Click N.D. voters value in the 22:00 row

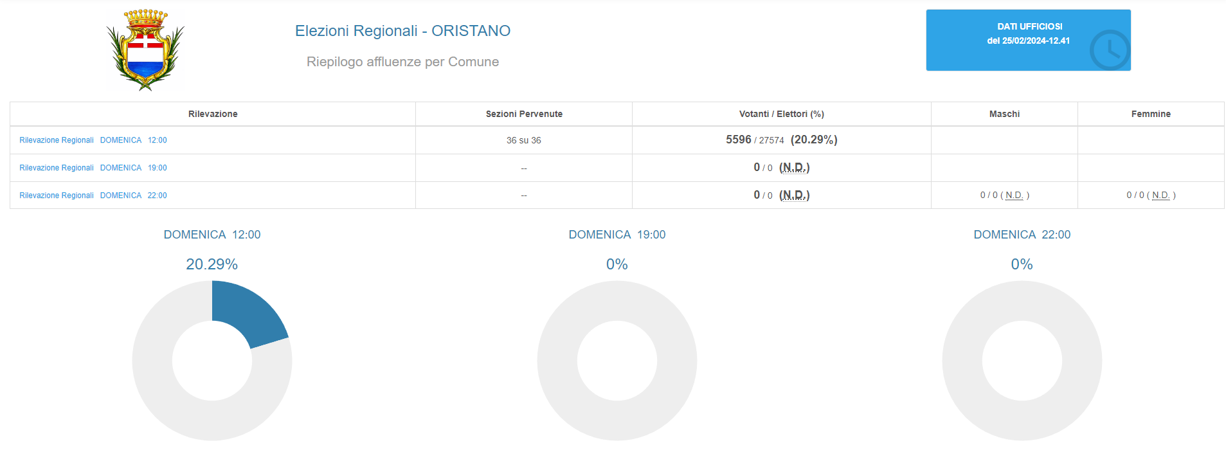point(795,195)
